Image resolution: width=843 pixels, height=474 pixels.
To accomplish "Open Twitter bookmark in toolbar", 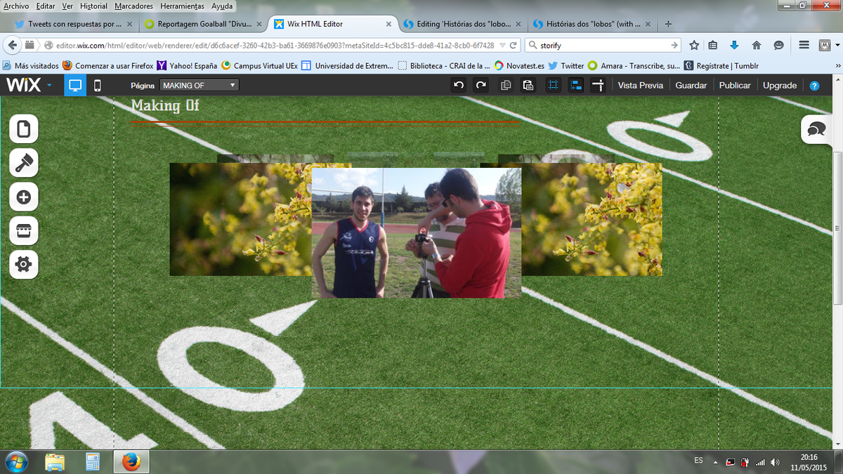I will tap(566, 65).
